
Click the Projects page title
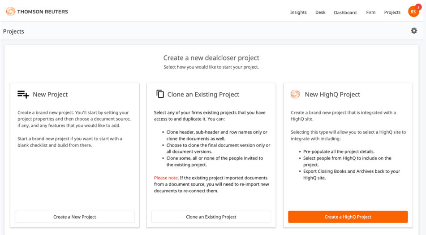click(13, 31)
